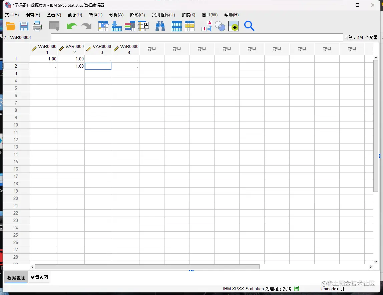Click VAR00001 cell in row 1

pyautogui.click(x=44, y=59)
